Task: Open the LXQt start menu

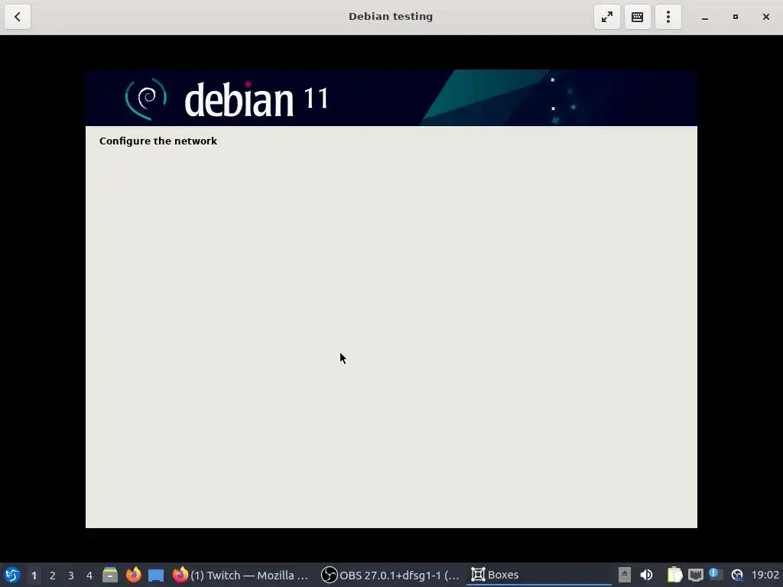Action: tap(12, 575)
